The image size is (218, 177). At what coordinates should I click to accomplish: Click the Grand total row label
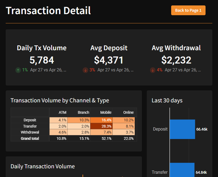(30, 138)
